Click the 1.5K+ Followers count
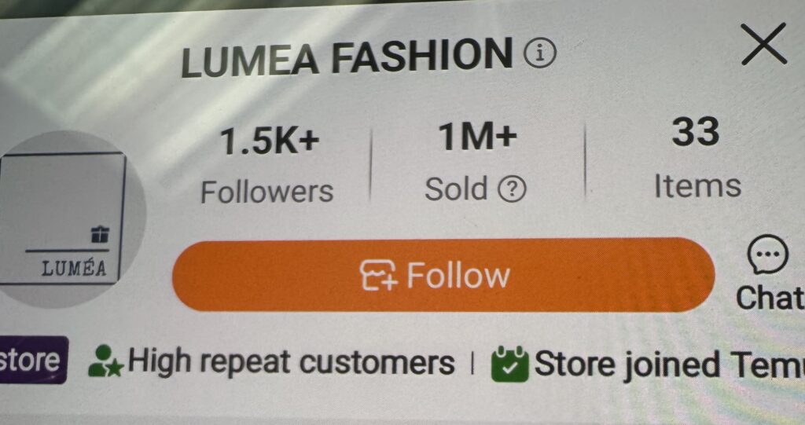Screen dimensions: 805x425 tap(268, 165)
